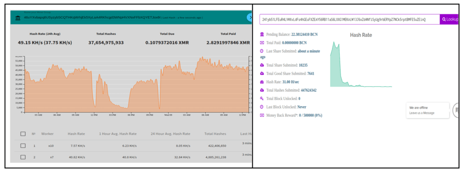Check the box for worker x10
The height and width of the screenshot is (172, 463).
click(23, 146)
